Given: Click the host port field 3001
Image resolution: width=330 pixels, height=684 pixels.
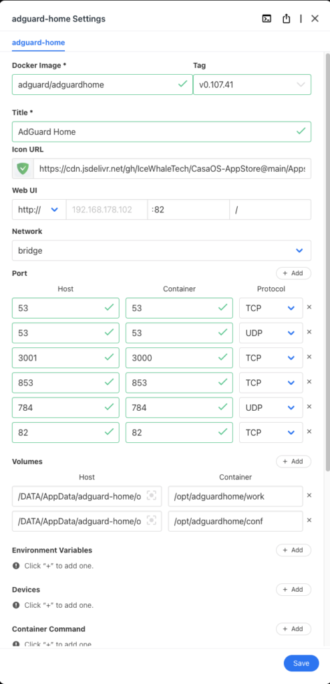Looking at the screenshot, I should [65, 358].
